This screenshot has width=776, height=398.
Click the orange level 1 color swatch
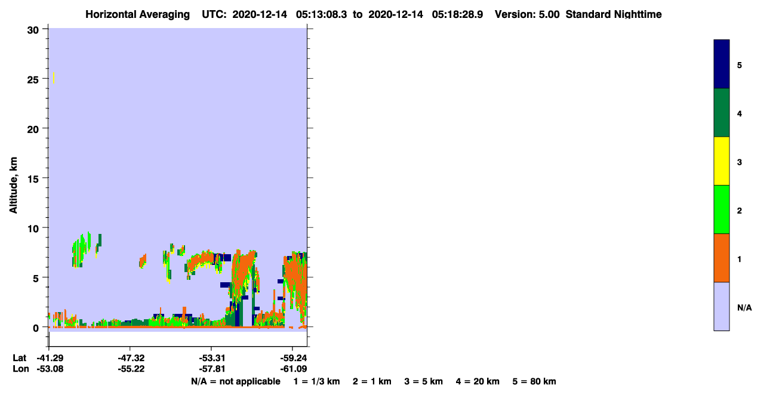pyautogui.click(x=721, y=258)
